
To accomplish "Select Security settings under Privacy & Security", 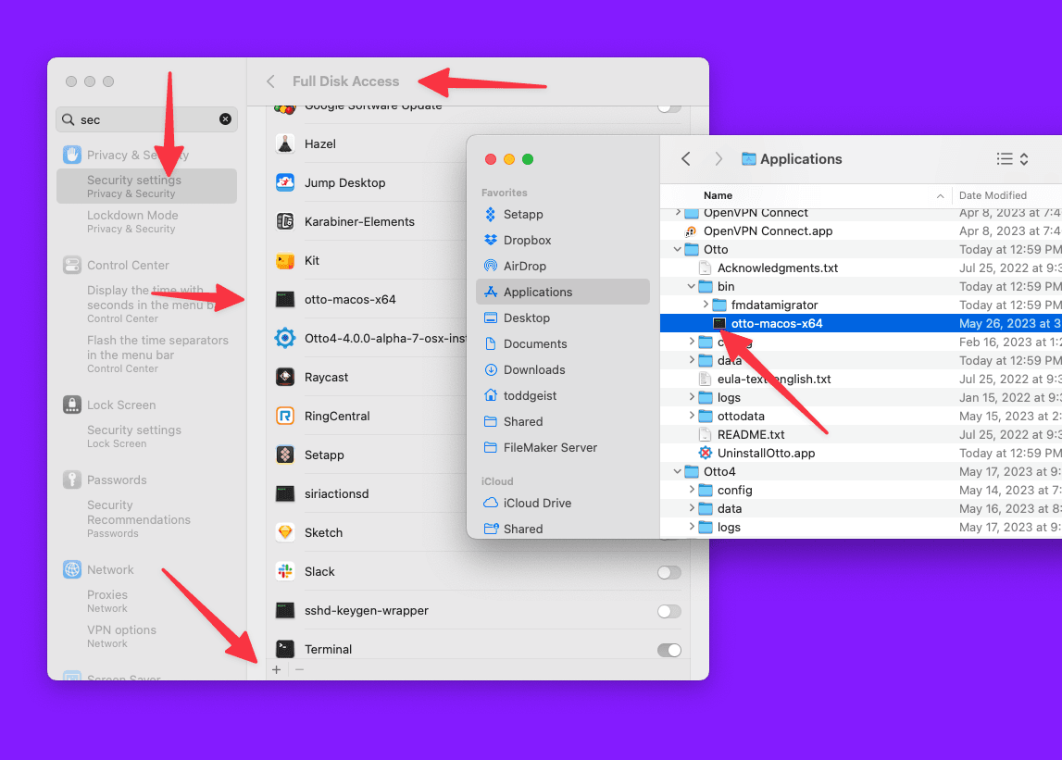I will [145, 186].
